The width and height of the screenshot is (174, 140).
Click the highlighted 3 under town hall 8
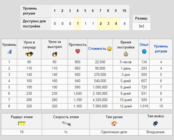click(x=108, y=24)
